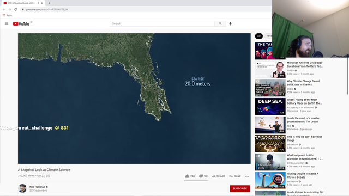
Task: Click the video player area
Action: click(x=134, y=99)
